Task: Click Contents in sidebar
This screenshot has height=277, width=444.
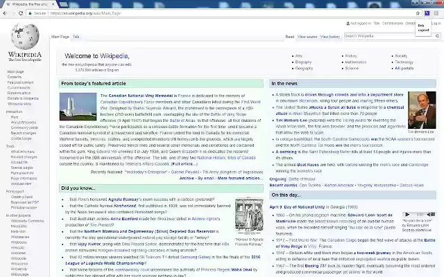Action: (15, 77)
